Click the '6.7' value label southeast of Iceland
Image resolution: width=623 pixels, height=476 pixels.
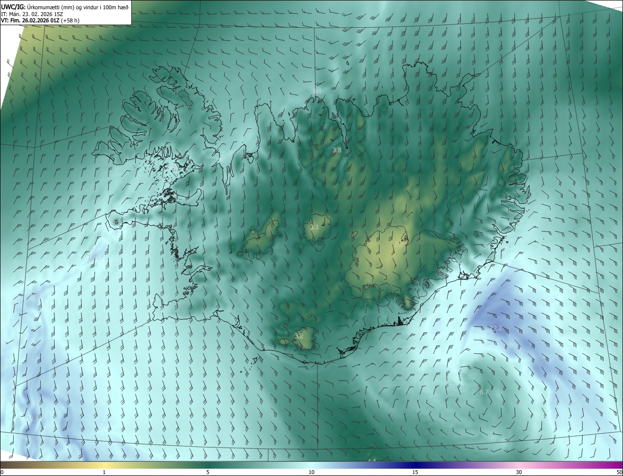pos(484,392)
